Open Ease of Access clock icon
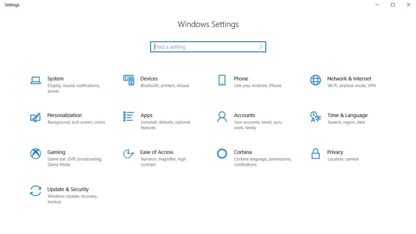Image resolution: width=416 pixels, height=234 pixels. click(x=129, y=154)
